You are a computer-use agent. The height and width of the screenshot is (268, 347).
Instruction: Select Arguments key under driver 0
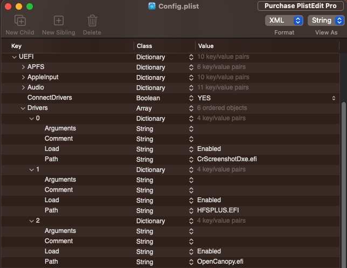[60, 128]
